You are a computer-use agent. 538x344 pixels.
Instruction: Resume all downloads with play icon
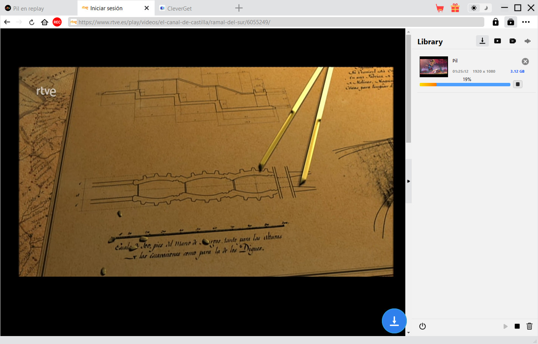505,326
